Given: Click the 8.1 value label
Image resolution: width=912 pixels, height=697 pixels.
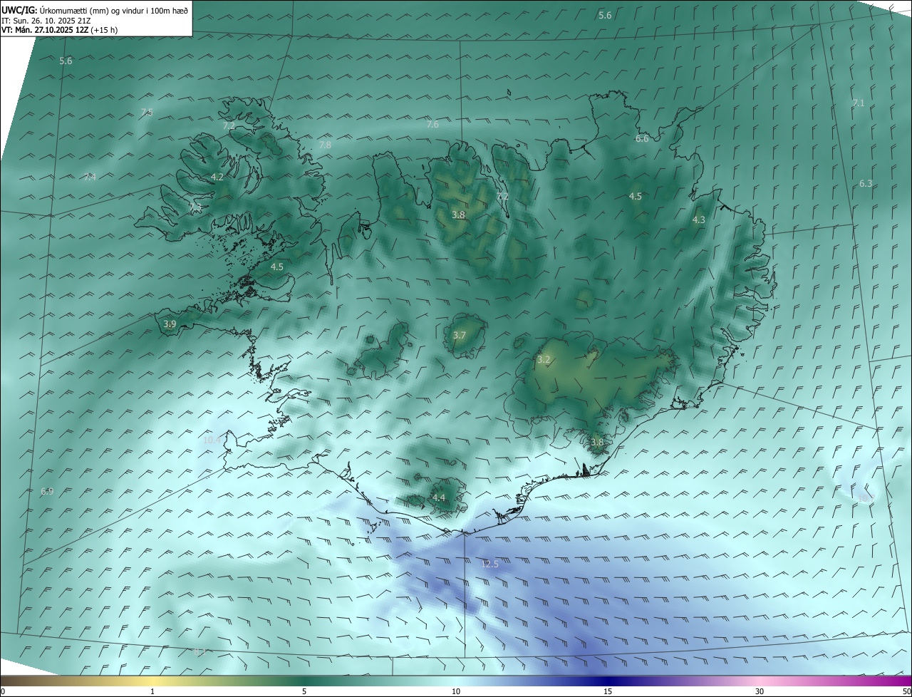Looking at the screenshot, I should 199,651.
